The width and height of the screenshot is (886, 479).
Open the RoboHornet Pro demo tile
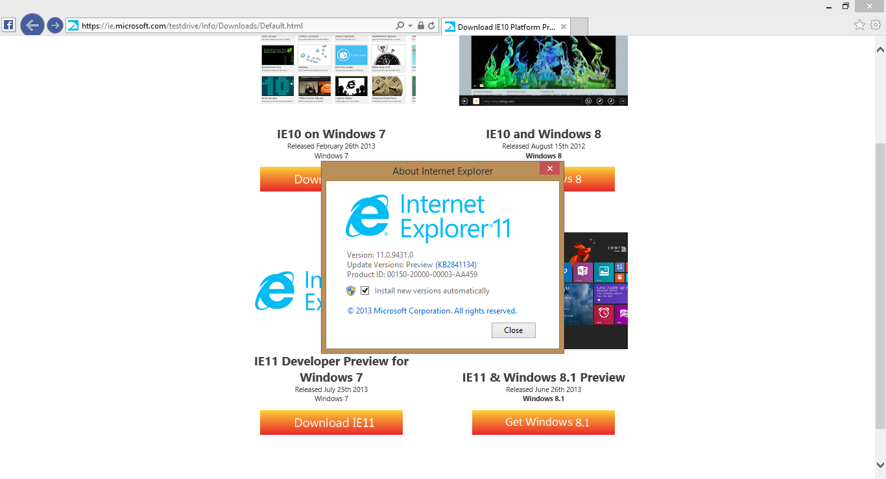(x=278, y=59)
